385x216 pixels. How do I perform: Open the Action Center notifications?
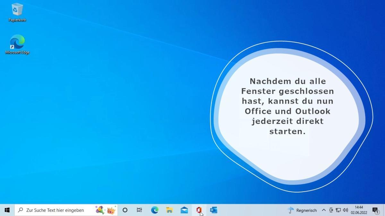[x=375, y=210]
